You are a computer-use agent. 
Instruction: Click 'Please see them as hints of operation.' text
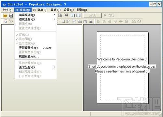click(122, 71)
